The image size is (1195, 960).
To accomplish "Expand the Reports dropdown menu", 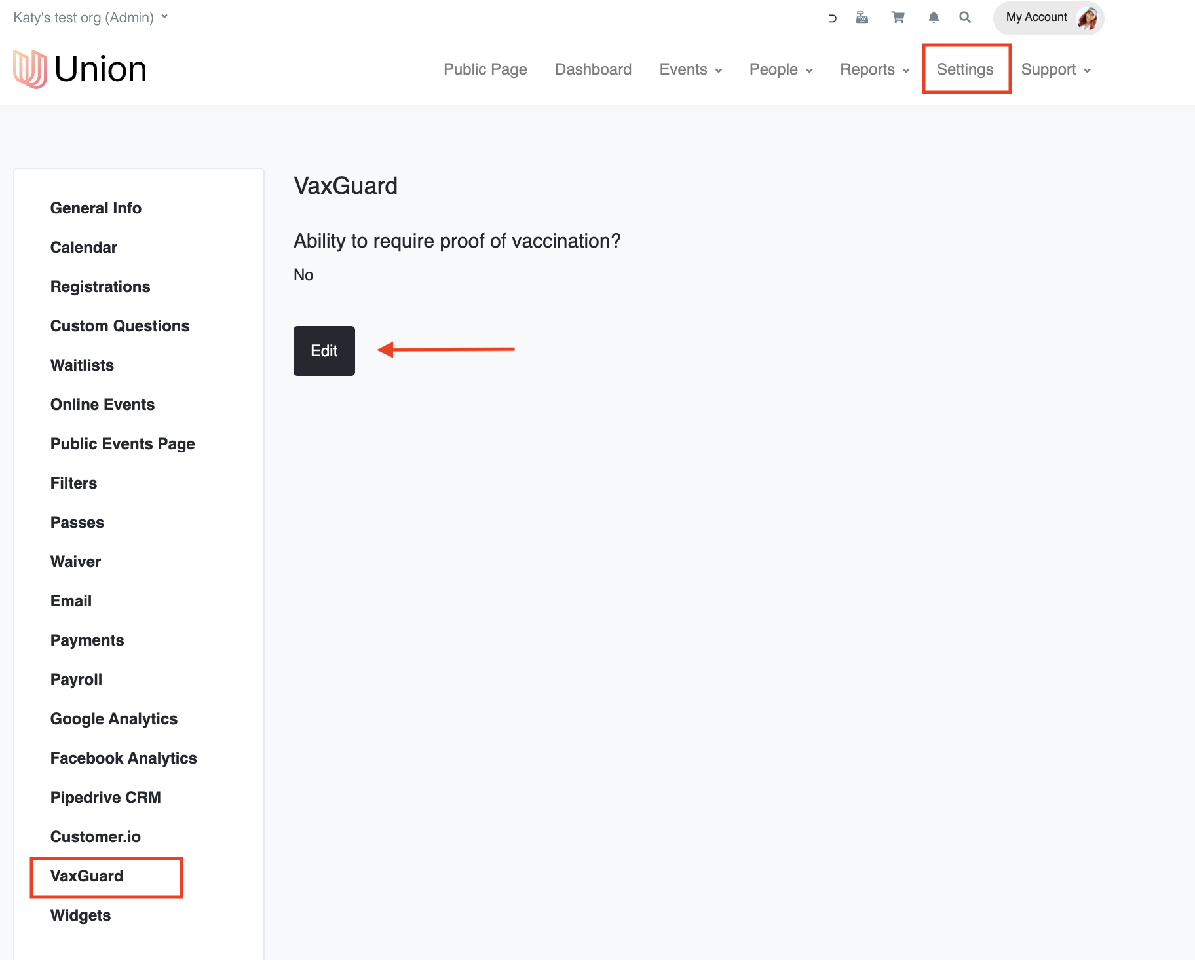I will click(875, 69).
